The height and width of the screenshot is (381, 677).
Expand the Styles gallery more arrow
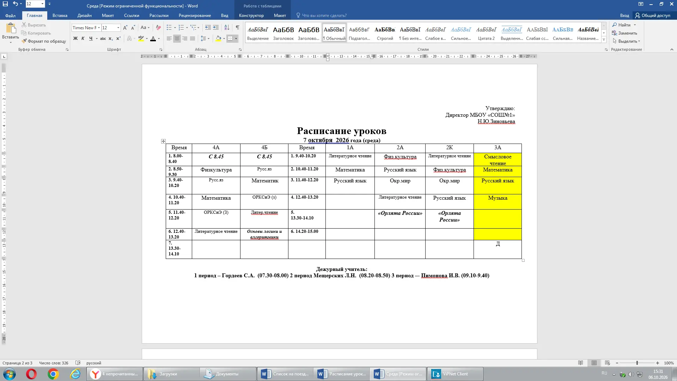tap(604, 40)
